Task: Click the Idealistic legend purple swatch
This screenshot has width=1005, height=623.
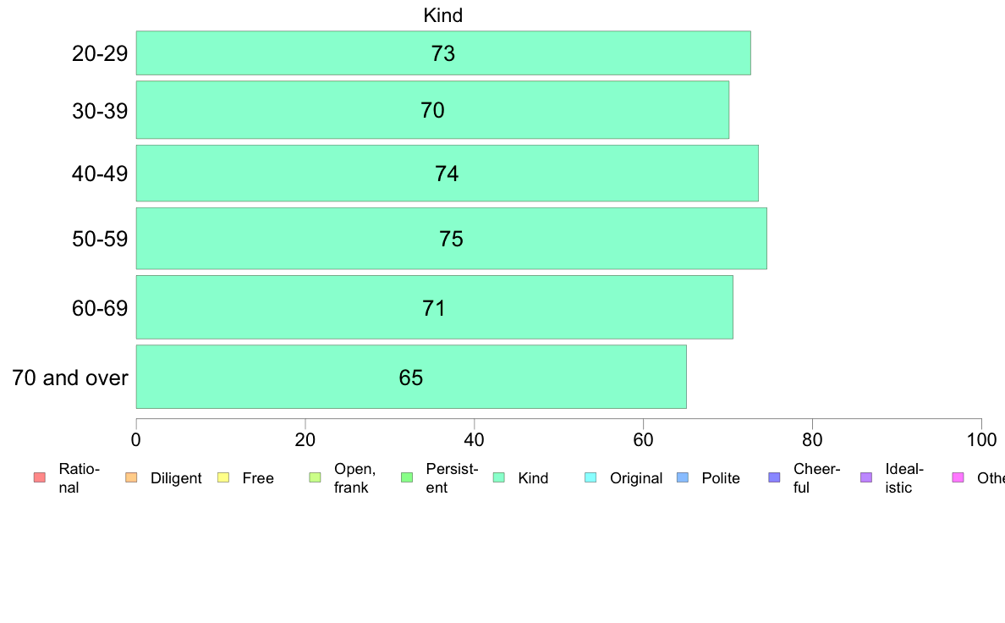Action: (x=866, y=477)
